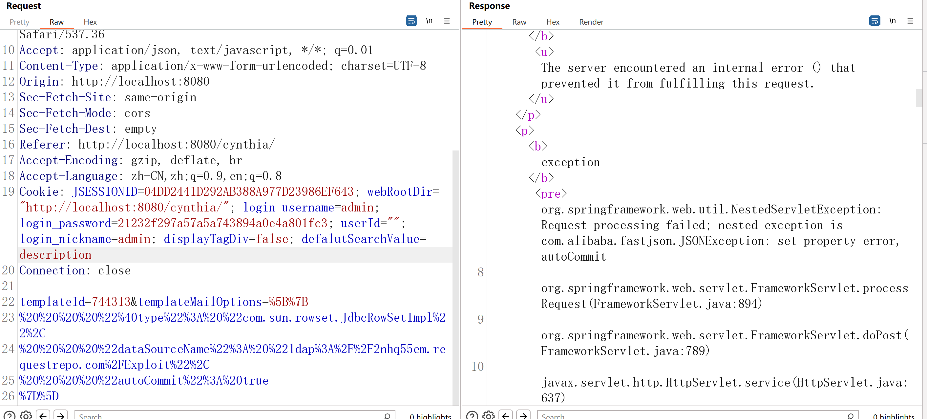The width and height of the screenshot is (927, 419).
Task: Select Hex tab in Request panel
Action: point(90,22)
